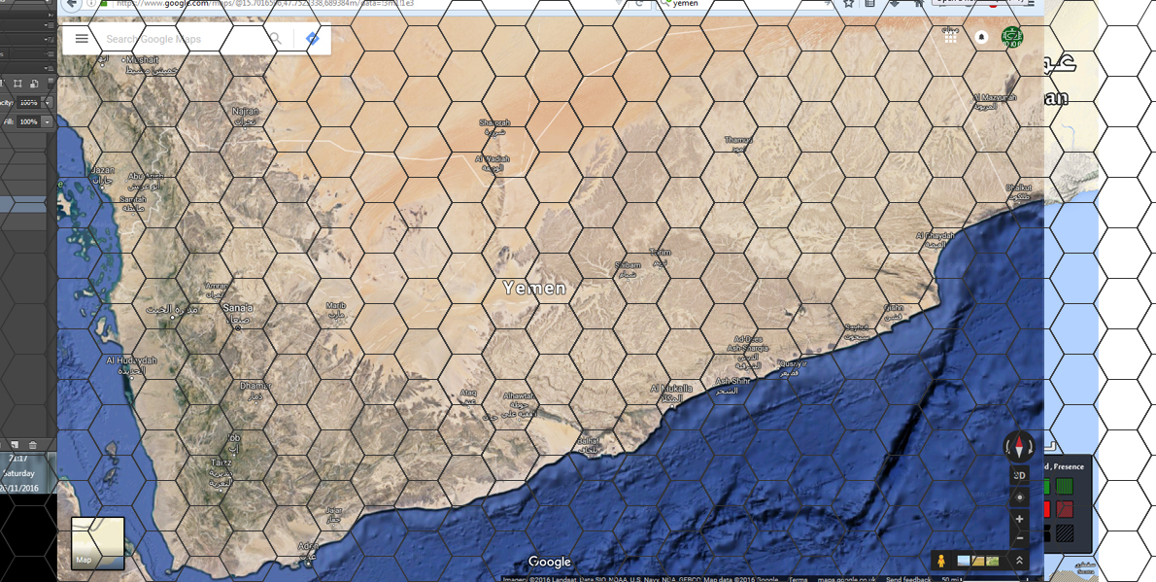
Task: Pick the hatched black legend swatch
Action: pyautogui.click(x=1065, y=532)
